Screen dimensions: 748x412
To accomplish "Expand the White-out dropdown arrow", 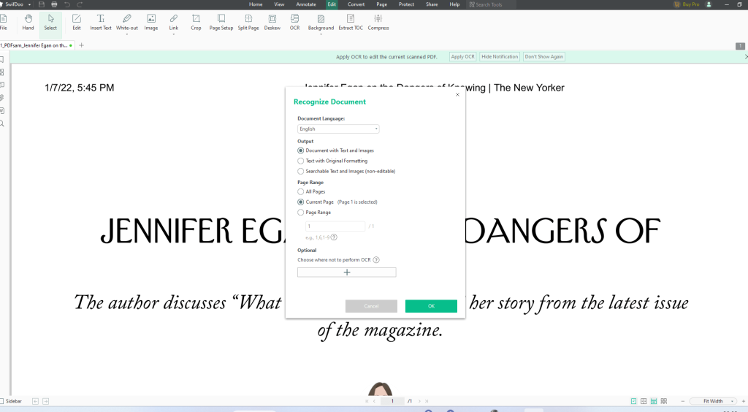I will [127, 34].
